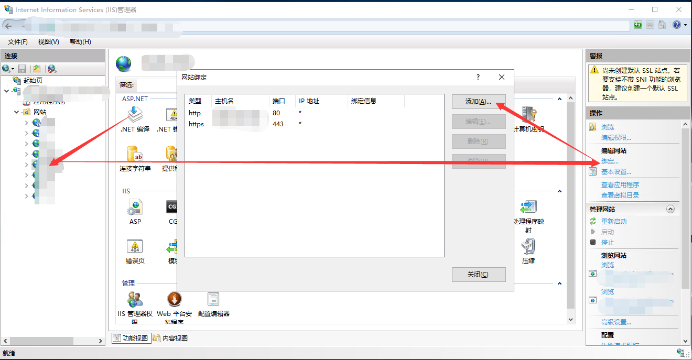The image size is (692, 360).
Task: Click the 绑定... link
Action: [x=610, y=161]
